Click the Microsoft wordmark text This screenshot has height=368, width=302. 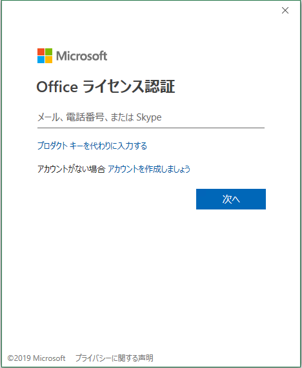coord(81,56)
